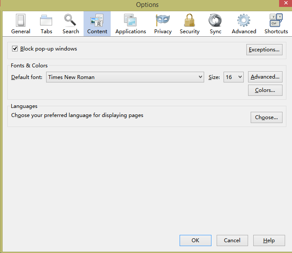292x253 pixels.
Task: Open the Colors dialog button
Action: 265,90
